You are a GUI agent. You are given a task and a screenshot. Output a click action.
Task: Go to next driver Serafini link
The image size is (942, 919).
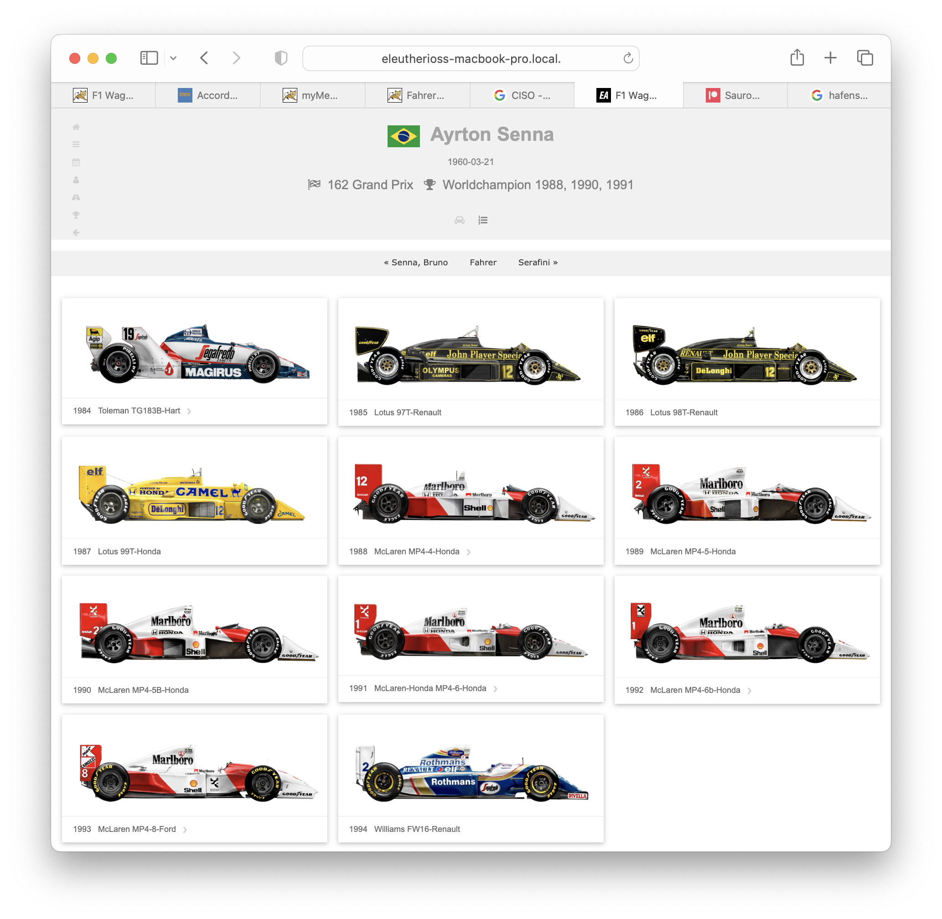(x=538, y=262)
